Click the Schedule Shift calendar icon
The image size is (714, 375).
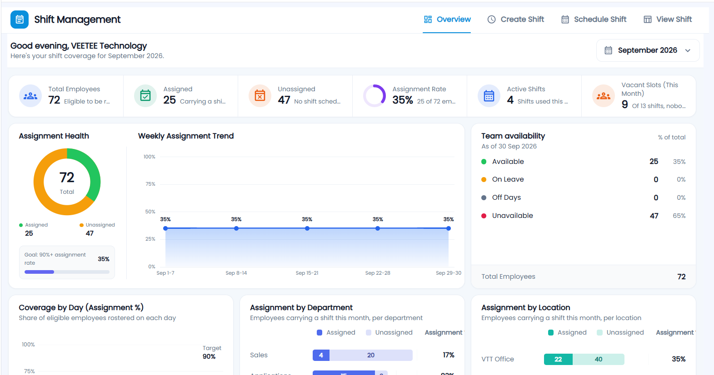565,20
